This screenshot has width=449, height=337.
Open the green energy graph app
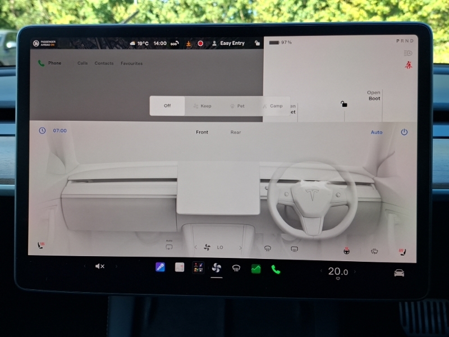coord(256,269)
